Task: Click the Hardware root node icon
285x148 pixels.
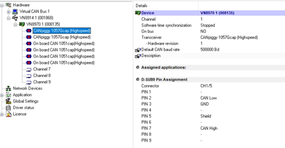Action: point(8,5)
